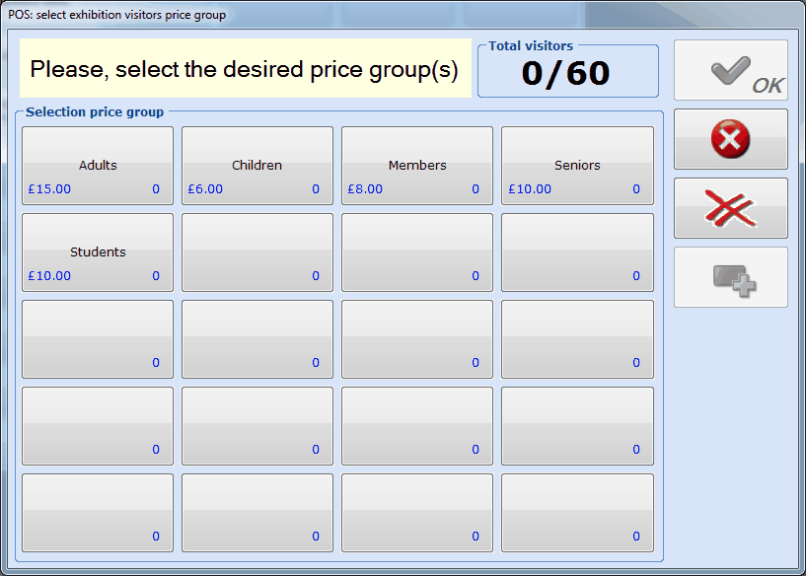Click the blank button directly below Students
Viewport: 806px width, 576px height.
(98, 338)
